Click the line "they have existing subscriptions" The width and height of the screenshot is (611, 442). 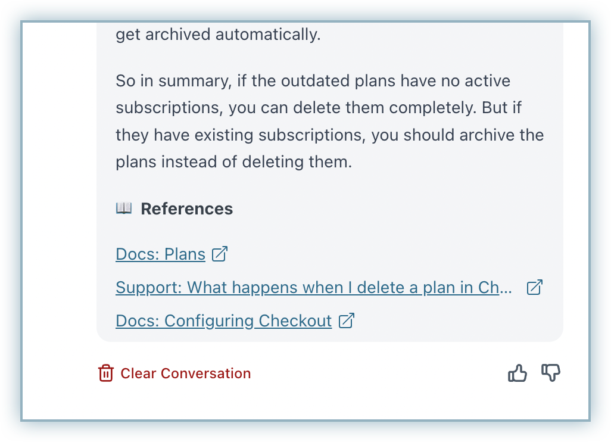click(330, 135)
